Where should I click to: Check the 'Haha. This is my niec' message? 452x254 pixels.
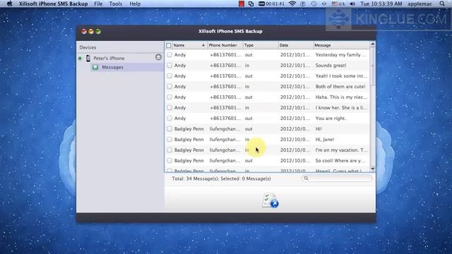coord(169,97)
